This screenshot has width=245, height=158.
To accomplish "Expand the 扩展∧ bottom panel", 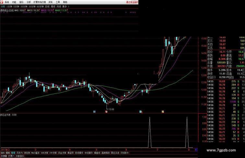I will tap(11, 156).
